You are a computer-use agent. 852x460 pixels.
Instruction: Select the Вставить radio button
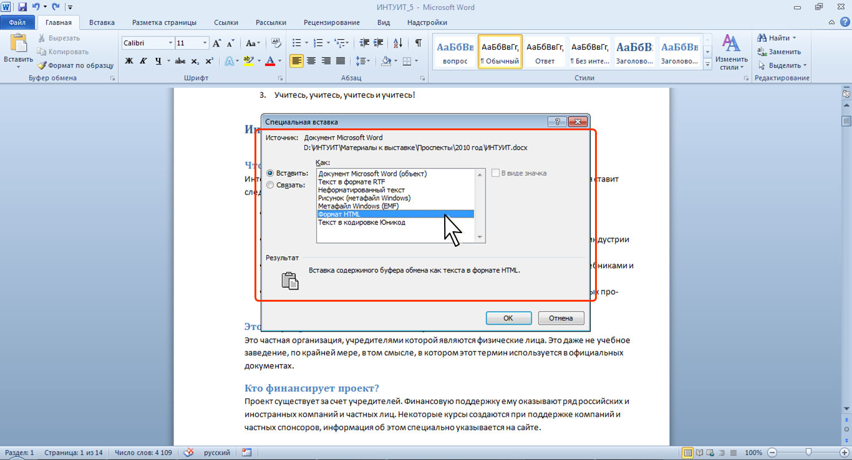[270, 173]
